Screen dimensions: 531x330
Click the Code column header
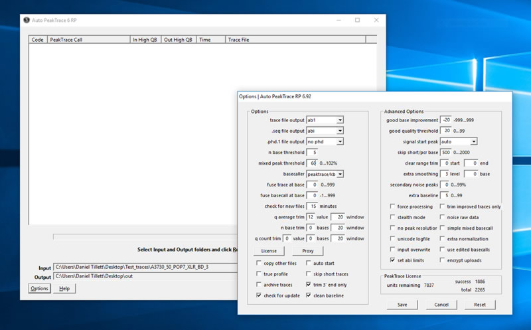coord(38,40)
